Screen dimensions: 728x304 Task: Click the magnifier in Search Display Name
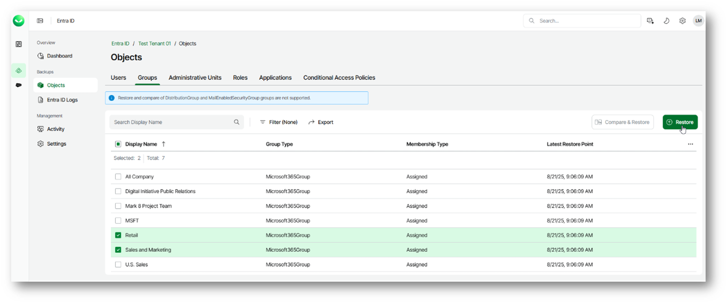[237, 122]
